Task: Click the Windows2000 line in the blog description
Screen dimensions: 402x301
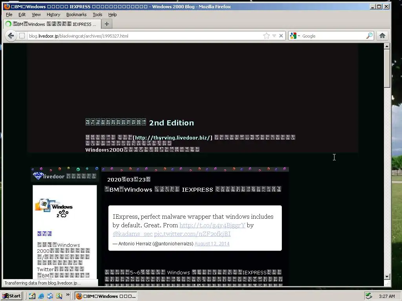Action: click(x=142, y=150)
